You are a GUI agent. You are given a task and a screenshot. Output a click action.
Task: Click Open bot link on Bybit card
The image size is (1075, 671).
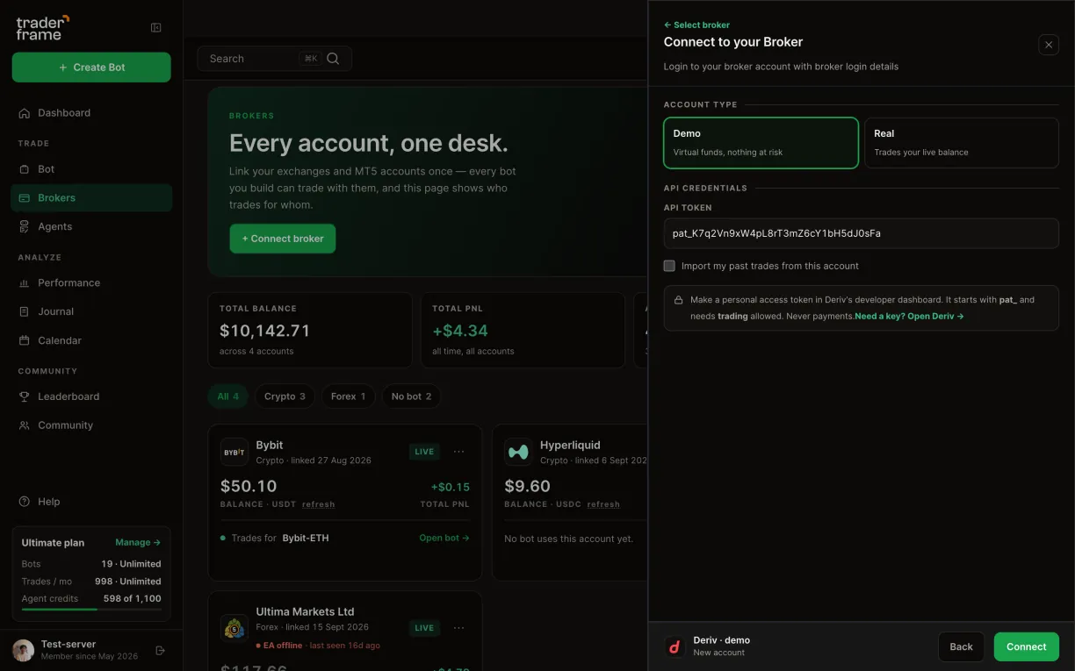(x=444, y=539)
